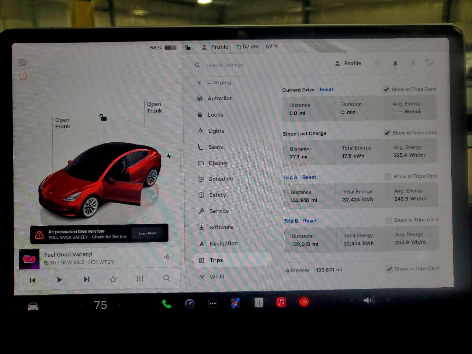The image size is (472, 354).
Task: Open car controls from the bottom bar
Action: (x=33, y=306)
